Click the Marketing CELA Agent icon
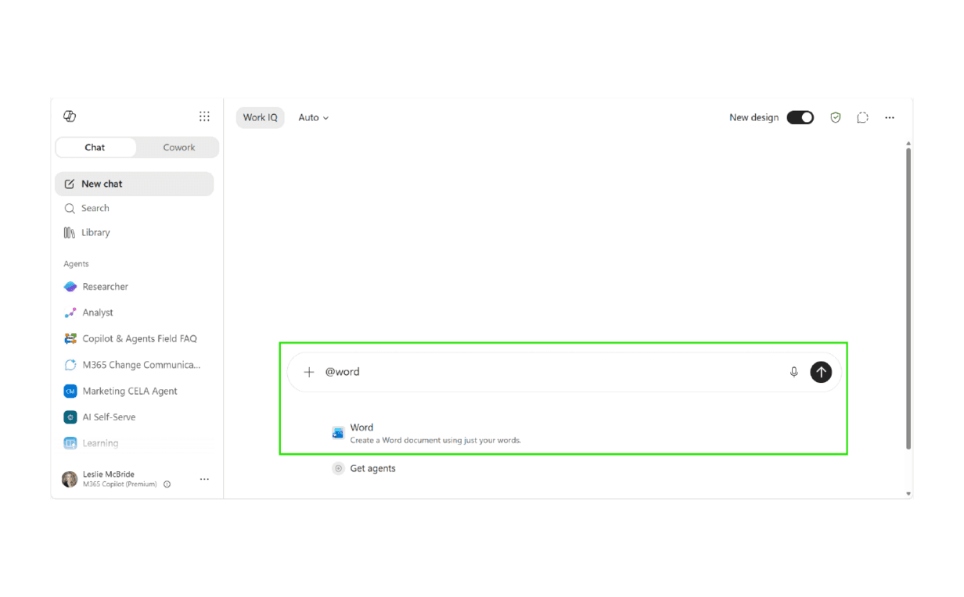Viewport: 964px width, 597px height. click(x=70, y=391)
